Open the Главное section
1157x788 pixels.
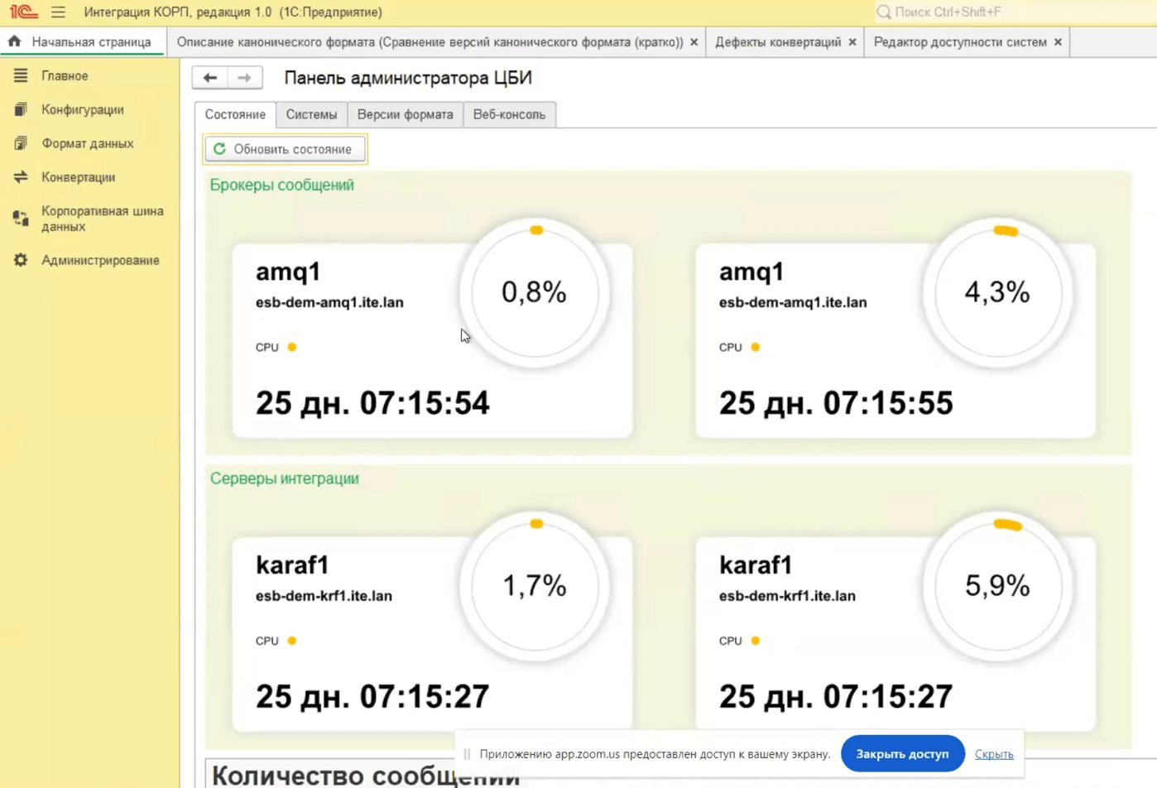[65, 75]
